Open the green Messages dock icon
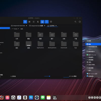This screenshot has height=101, width=101. pos(43,97)
